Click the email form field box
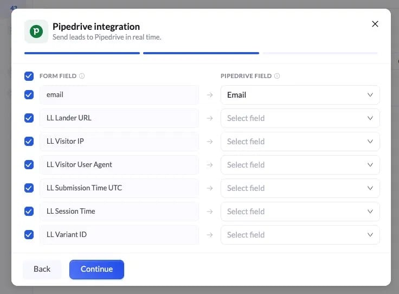The height and width of the screenshot is (294, 399). (x=119, y=95)
